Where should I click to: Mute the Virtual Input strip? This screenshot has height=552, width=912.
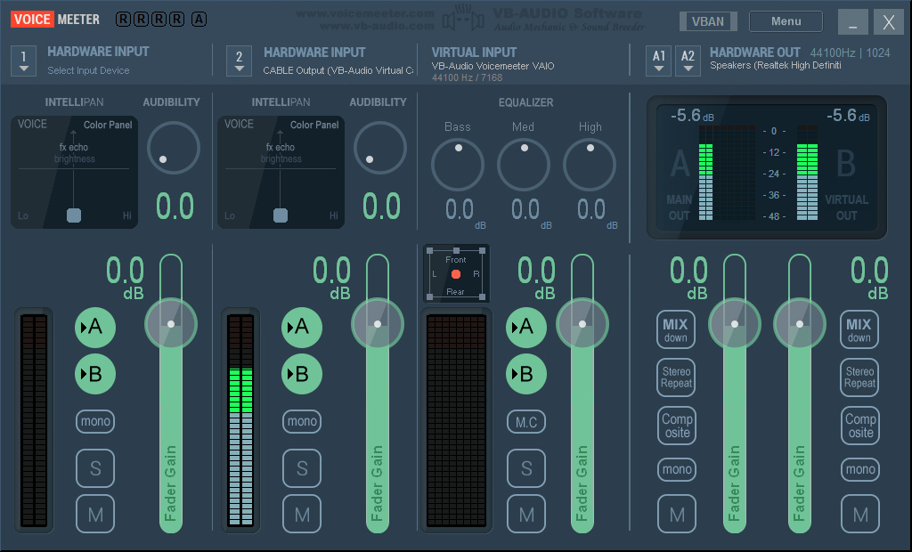click(x=526, y=515)
